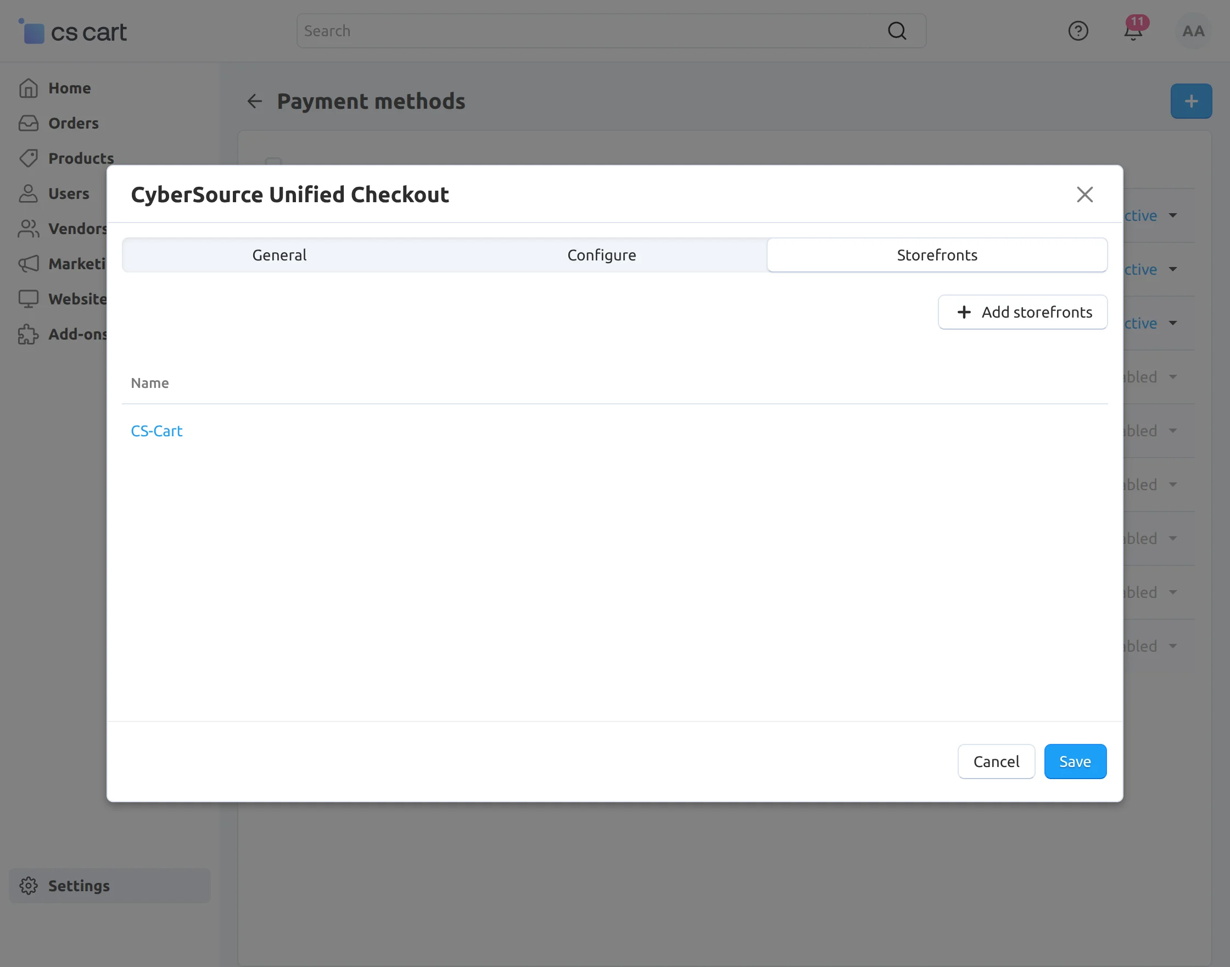Open the CS-Cart storefront link

156,431
